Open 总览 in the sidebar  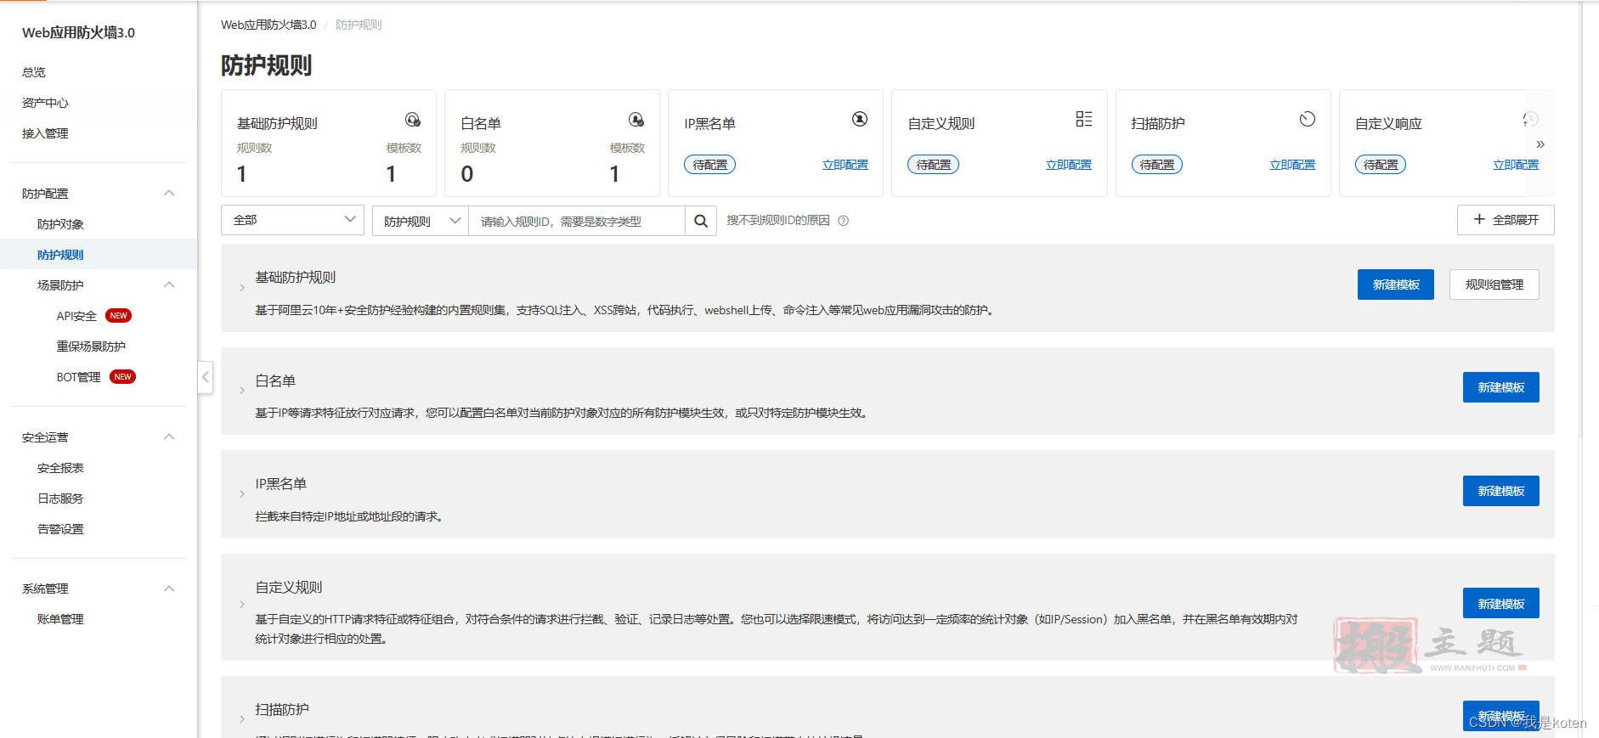coord(34,72)
